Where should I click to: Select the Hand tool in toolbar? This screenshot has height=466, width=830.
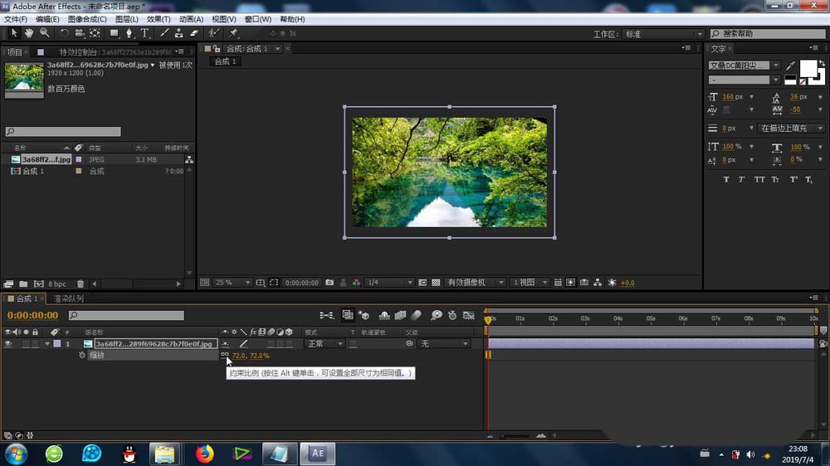tap(29, 33)
